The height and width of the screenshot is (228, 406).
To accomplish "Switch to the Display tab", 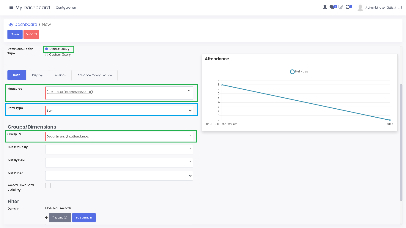I will [x=37, y=75].
